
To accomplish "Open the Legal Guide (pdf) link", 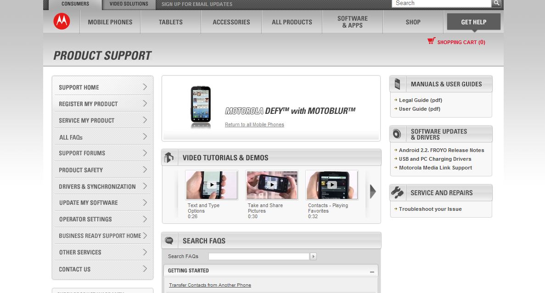I will [421, 100].
